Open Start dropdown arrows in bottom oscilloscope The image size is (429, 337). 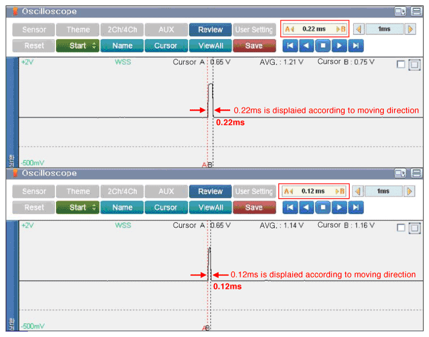tap(94, 207)
